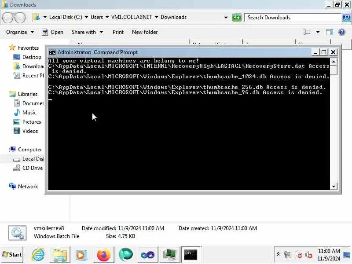Screen dimensions: 352x264
Task: Minimize the Command Prompt window
Action: 315,52
